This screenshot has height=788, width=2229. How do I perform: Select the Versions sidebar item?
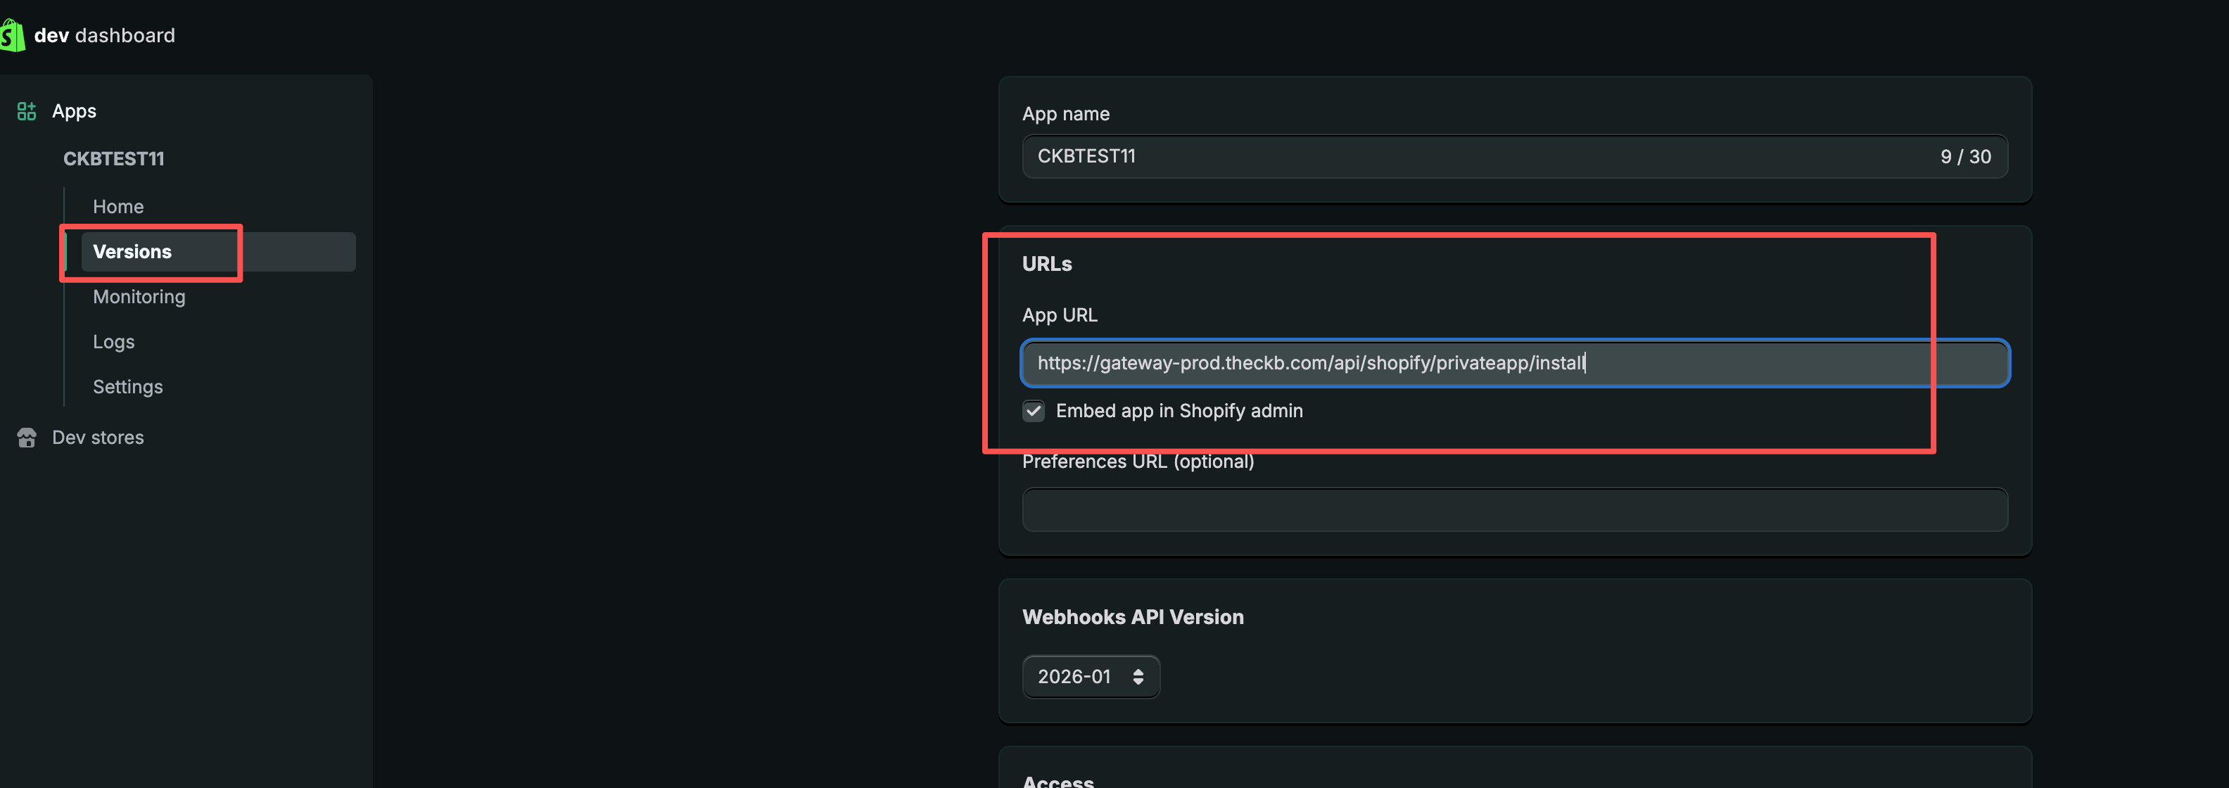pyautogui.click(x=132, y=252)
